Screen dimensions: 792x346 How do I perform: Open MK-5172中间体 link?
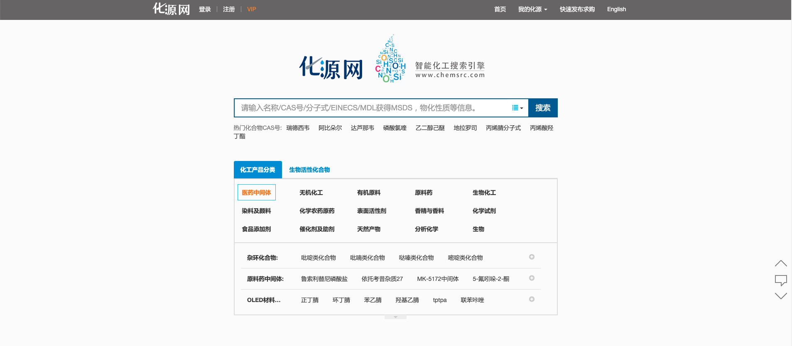pos(438,279)
